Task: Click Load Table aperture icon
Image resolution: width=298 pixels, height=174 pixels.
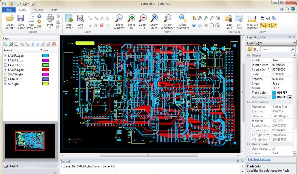Action: (228, 18)
